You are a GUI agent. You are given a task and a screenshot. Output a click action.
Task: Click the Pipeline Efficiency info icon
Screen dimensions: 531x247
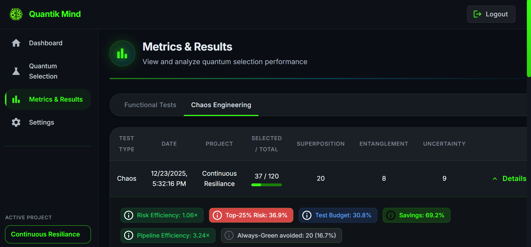pos(128,236)
